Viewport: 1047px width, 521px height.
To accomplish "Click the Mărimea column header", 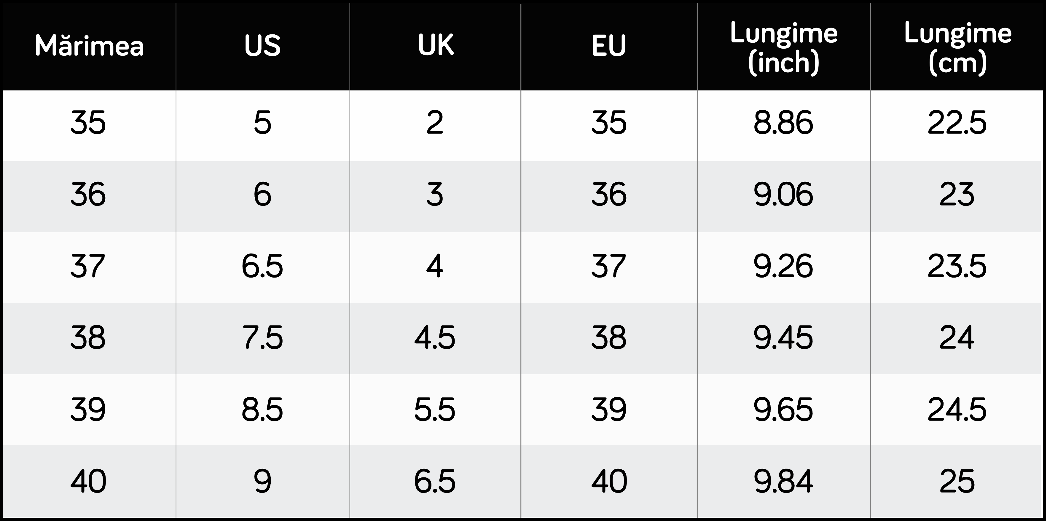I will 90,45.
